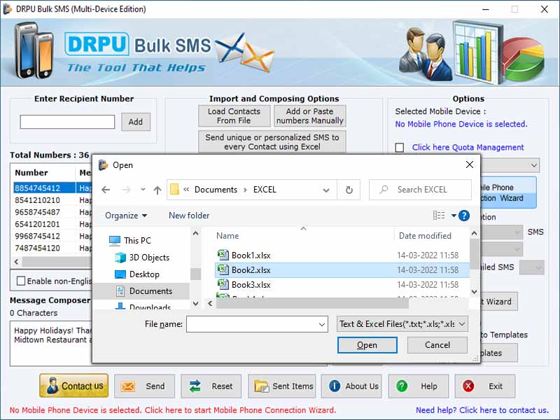Click the file dialog help icon
Viewport: 560px width, 420px height.
point(464,215)
